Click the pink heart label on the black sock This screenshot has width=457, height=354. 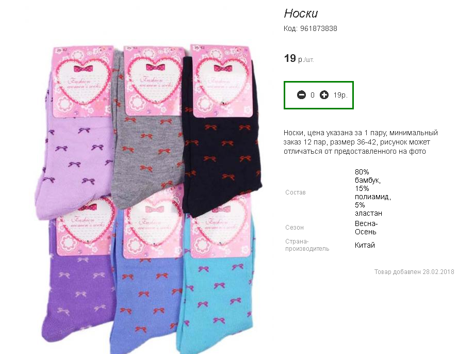(x=223, y=80)
